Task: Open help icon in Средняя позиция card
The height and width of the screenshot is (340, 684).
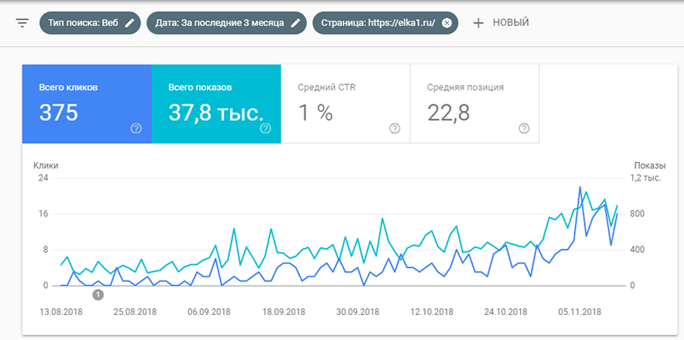Action: click(x=524, y=129)
